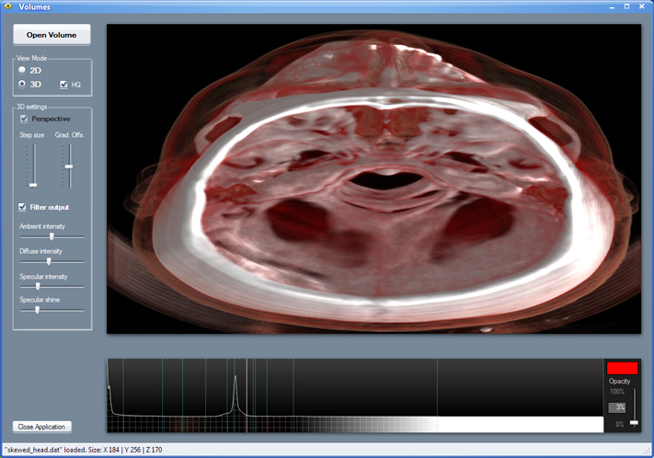Click the Specular intensity slider handle
Image resolution: width=654 pixels, height=458 pixels.
point(38,286)
